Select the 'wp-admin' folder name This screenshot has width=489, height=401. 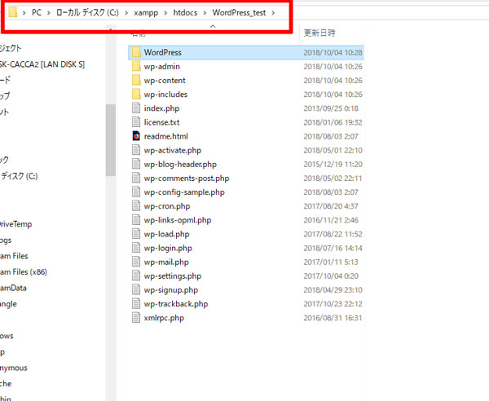[162, 66]
